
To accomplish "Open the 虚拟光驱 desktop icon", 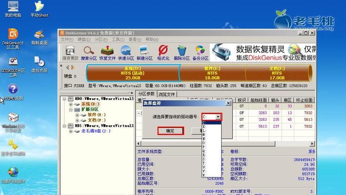I will (39, 64).
